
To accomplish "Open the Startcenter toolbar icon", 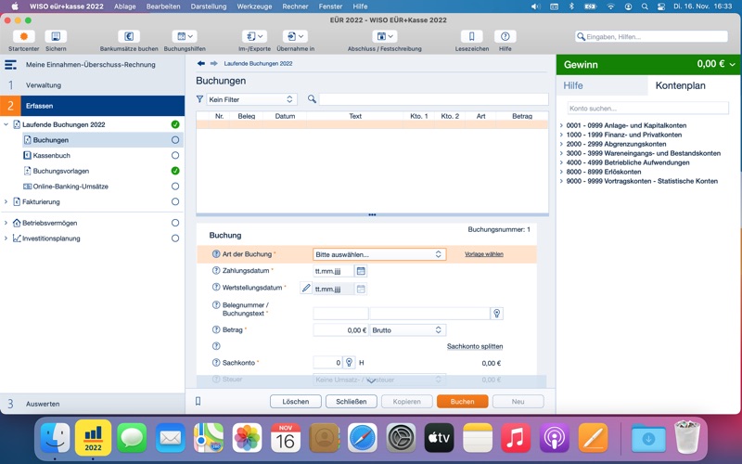I will (x=24, y=36).
